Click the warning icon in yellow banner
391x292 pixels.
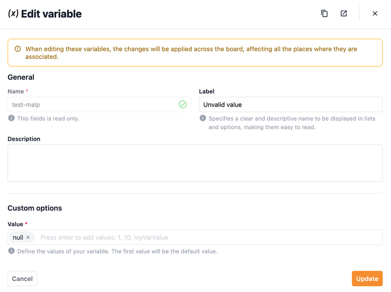click(18, 49)
